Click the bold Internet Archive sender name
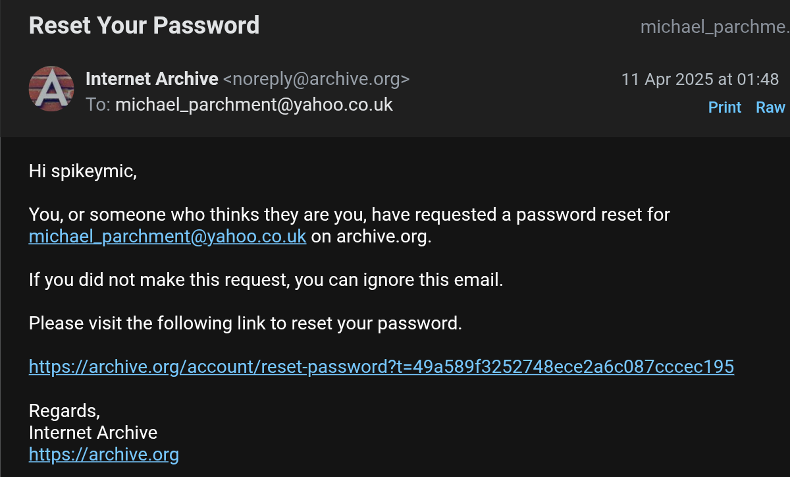 [x=152, y=79]
